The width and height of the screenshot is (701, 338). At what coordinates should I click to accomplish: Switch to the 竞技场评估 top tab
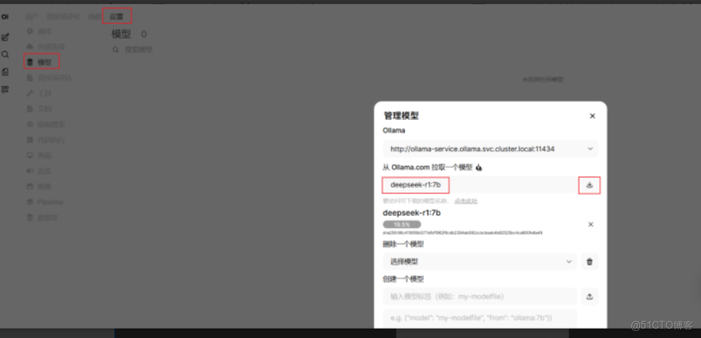(x=63, y=16)
